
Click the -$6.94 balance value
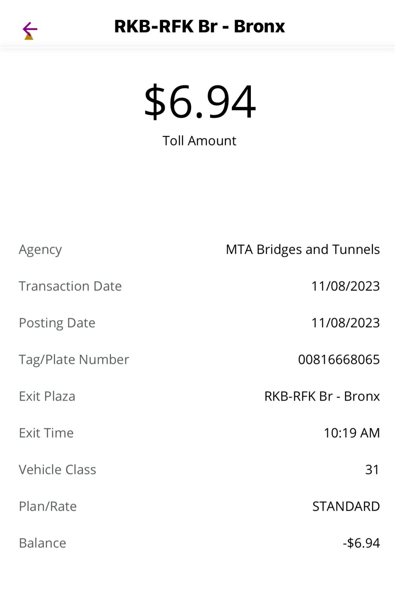(361, 543)
